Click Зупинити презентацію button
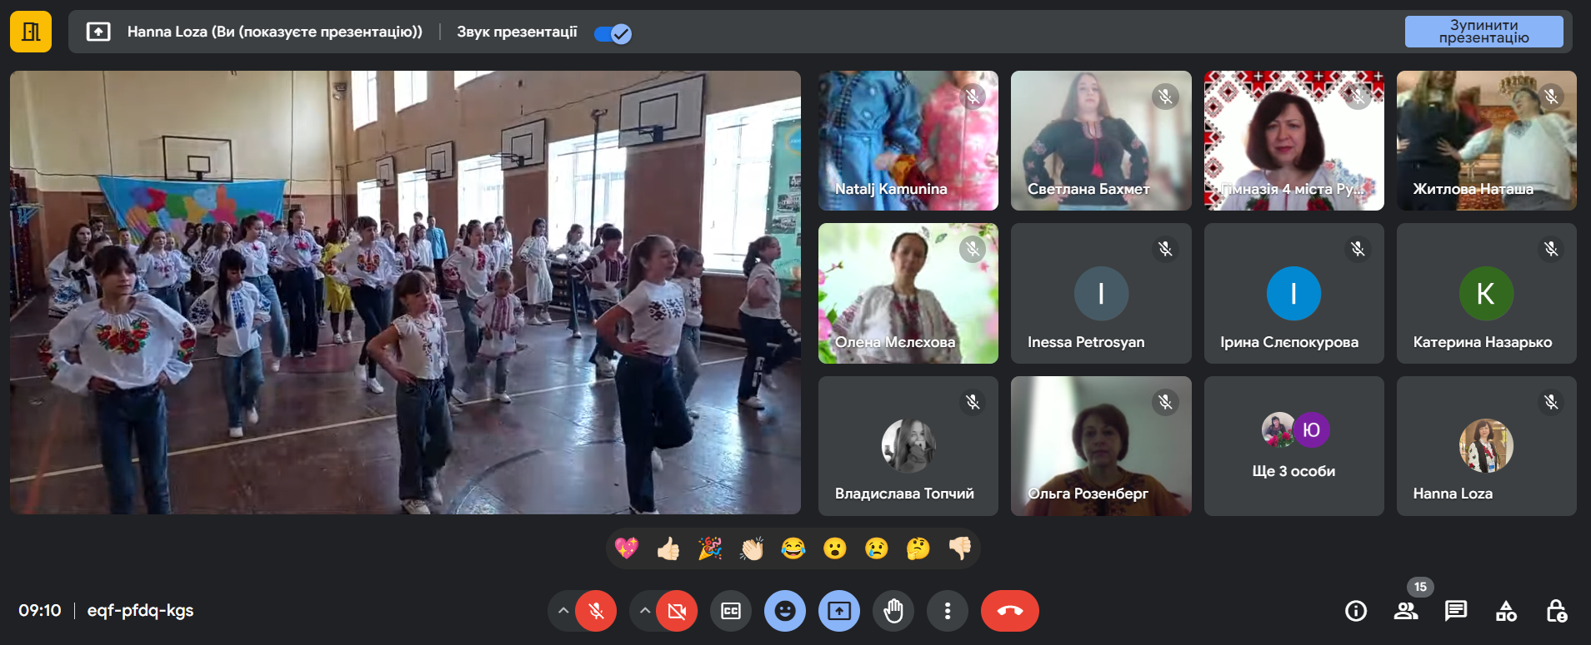Image resolution: width=1591 pixels, height=645 pixels. pyautogui.click(x=1483, y=32)
